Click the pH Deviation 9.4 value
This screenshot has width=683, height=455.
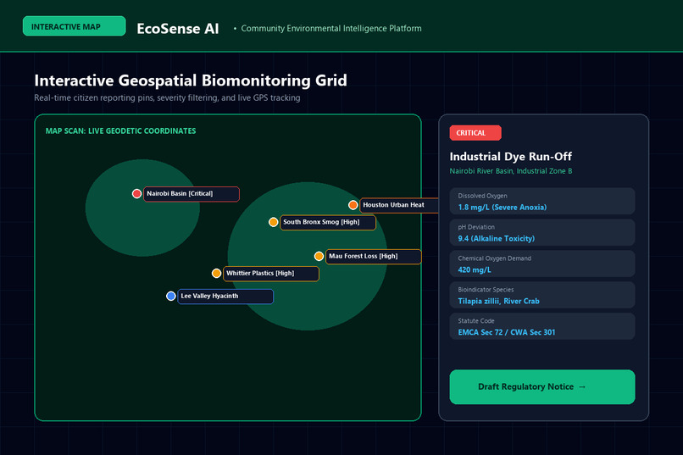point(496,239)
